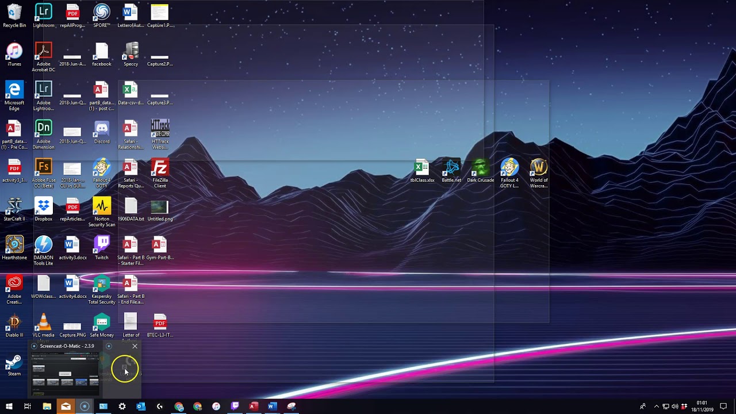Select the 1906DATA.txt desktop file
This screenshot has width=736, height=414.
[x=131, y=209]
